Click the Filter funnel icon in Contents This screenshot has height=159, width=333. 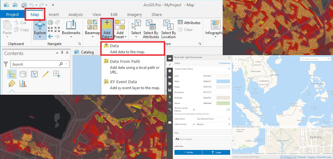click(6, 64)
